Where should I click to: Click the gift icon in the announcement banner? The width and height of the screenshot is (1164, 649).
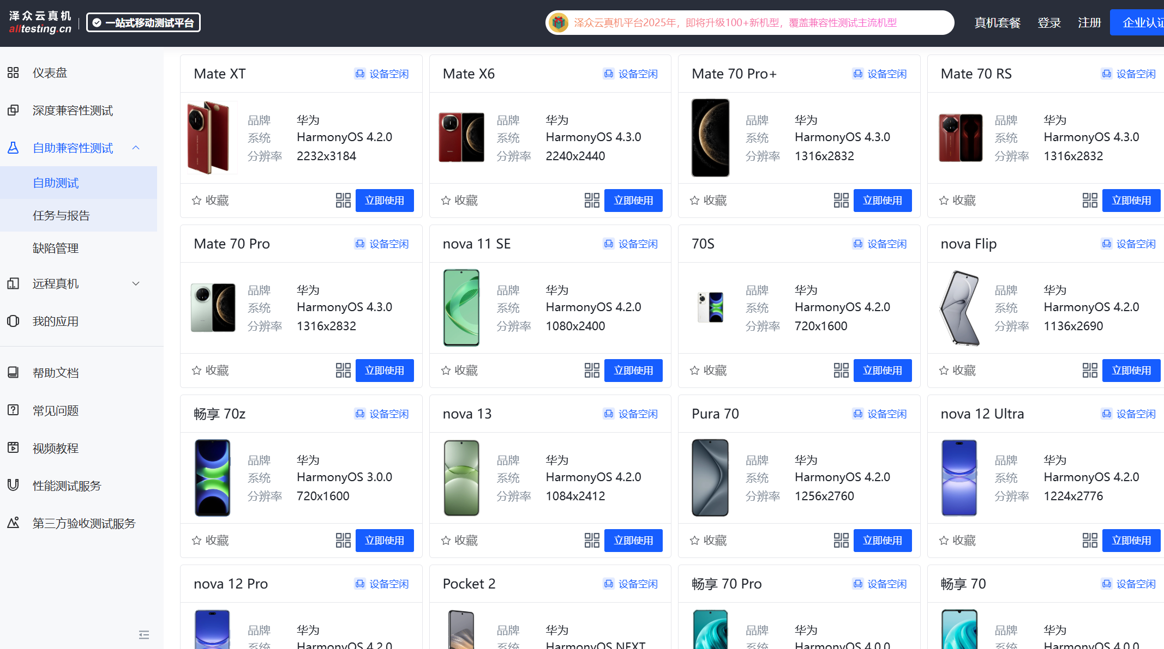pyautogui.click(x=558, y=23)
